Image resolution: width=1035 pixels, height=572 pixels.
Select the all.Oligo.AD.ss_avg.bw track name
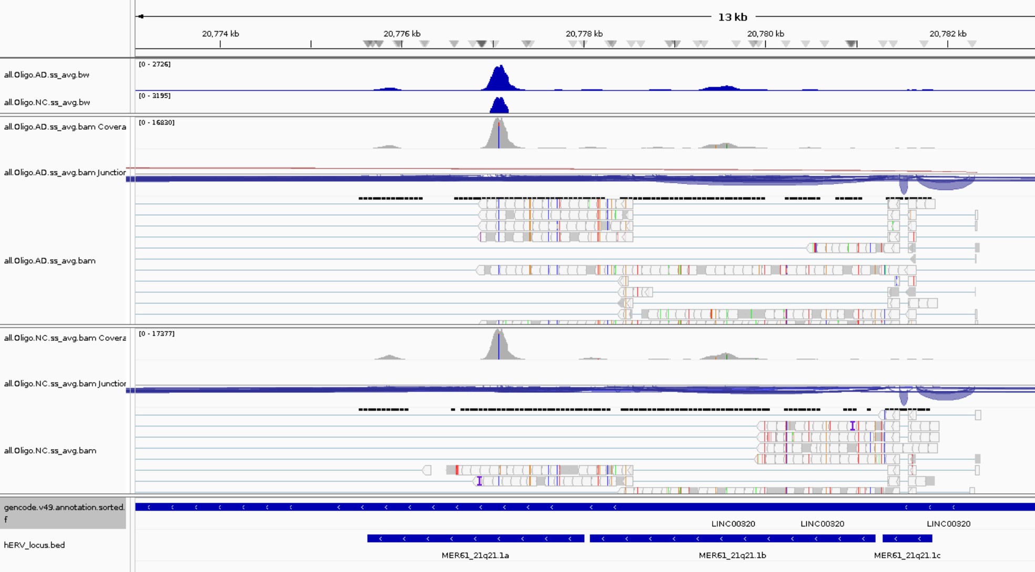tap(46, 75)
